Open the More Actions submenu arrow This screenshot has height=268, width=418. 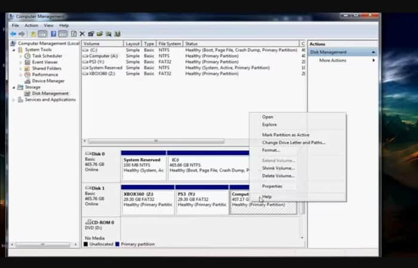(x=374, y=60)
